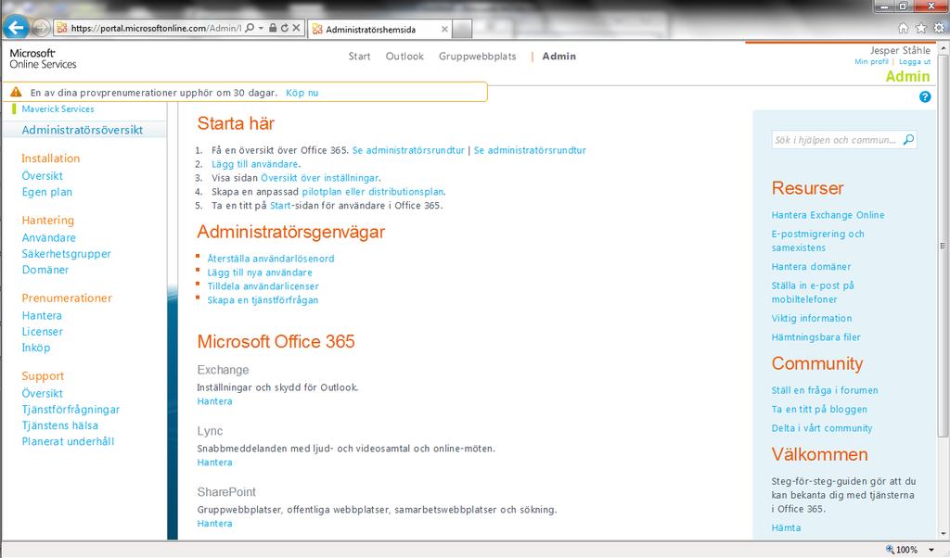Screen dimensions: 950x558
Task: Click Hantera under SharePoint
Action: coord(214,524)
